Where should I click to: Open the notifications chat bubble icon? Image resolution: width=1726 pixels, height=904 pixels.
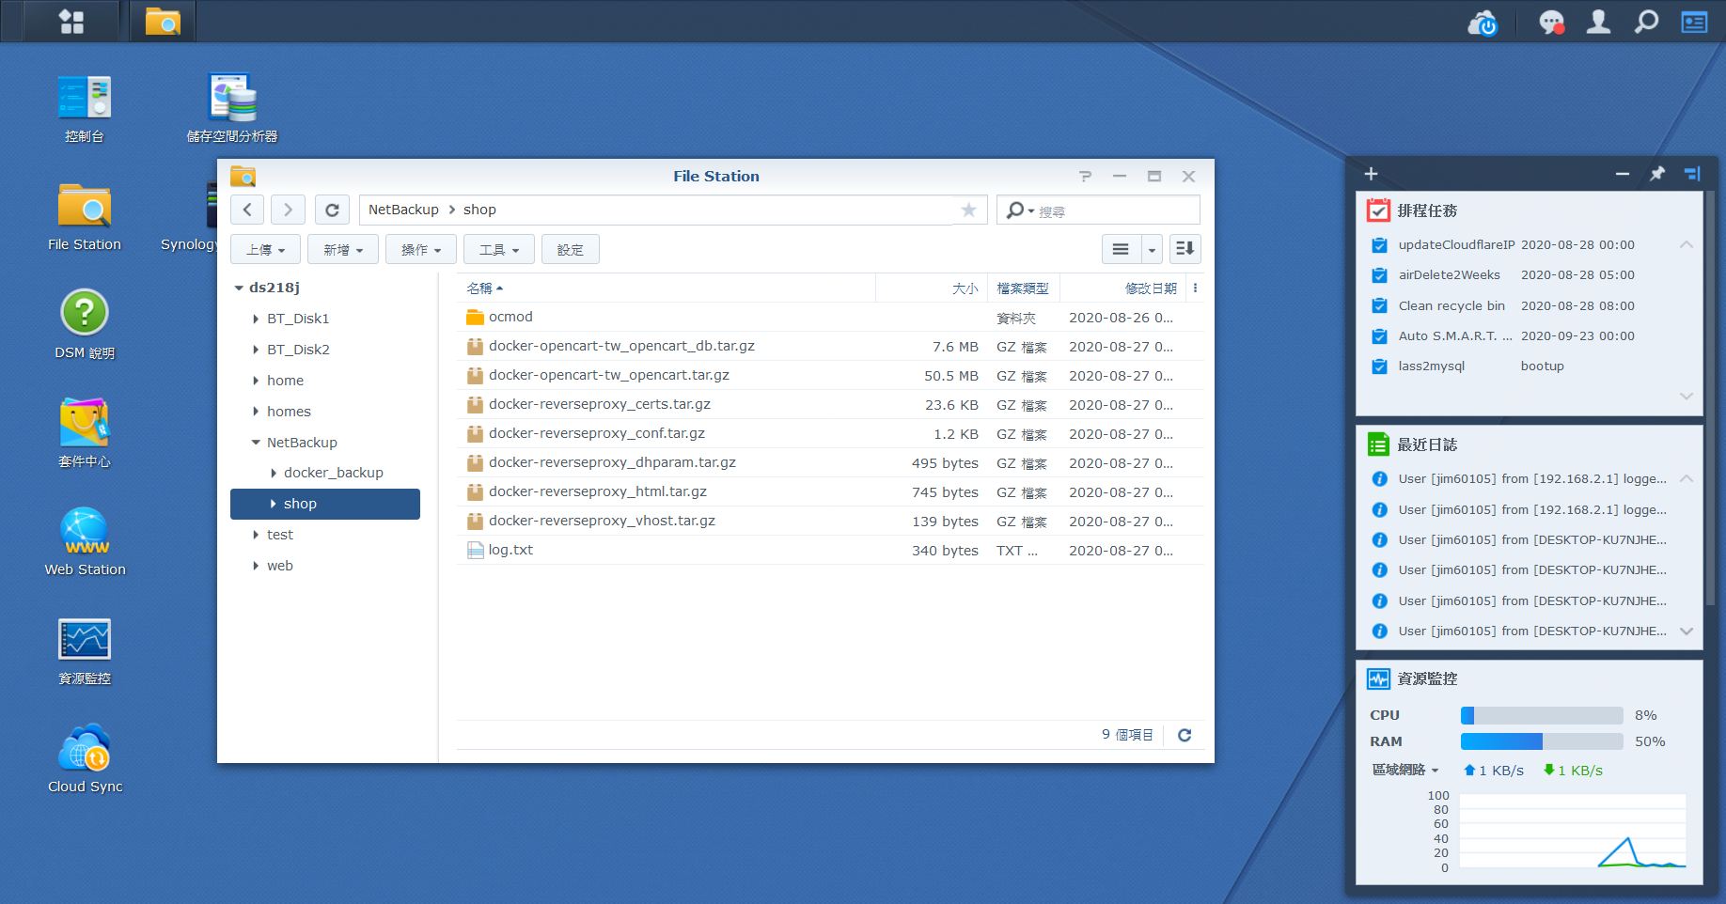1551,22
